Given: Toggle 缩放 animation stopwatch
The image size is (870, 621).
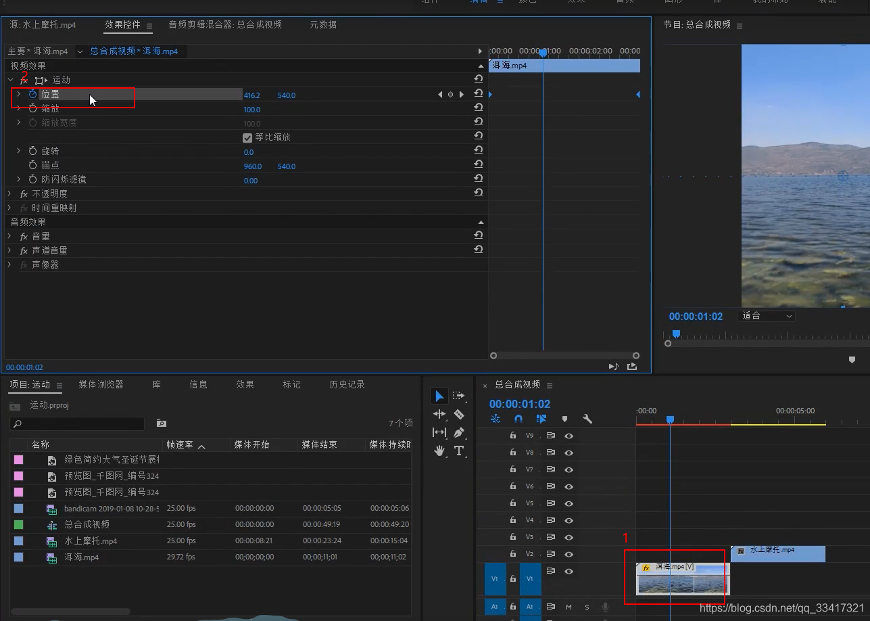Looking at the screenshot, I should coord(32,108).
